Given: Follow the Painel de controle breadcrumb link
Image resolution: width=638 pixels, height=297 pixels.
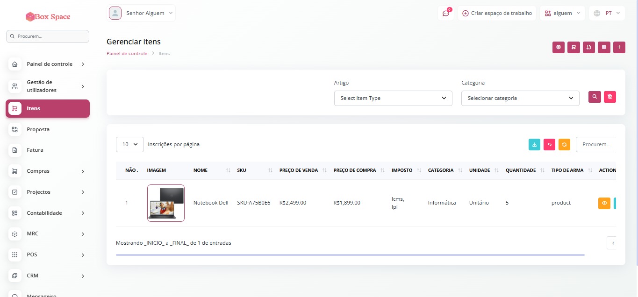Looking at the screenshot, I should click(127, 54).
